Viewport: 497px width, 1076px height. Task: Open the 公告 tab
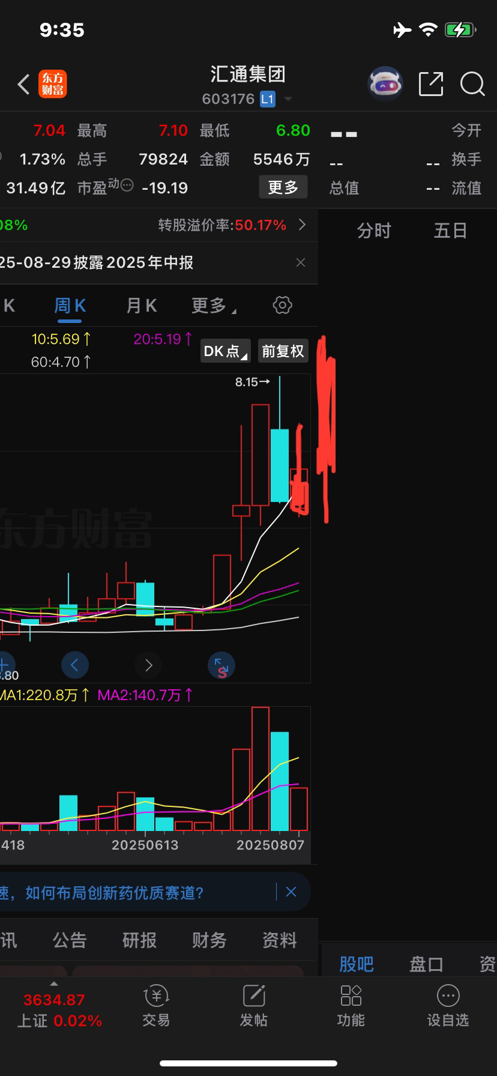tap(70, 940)
